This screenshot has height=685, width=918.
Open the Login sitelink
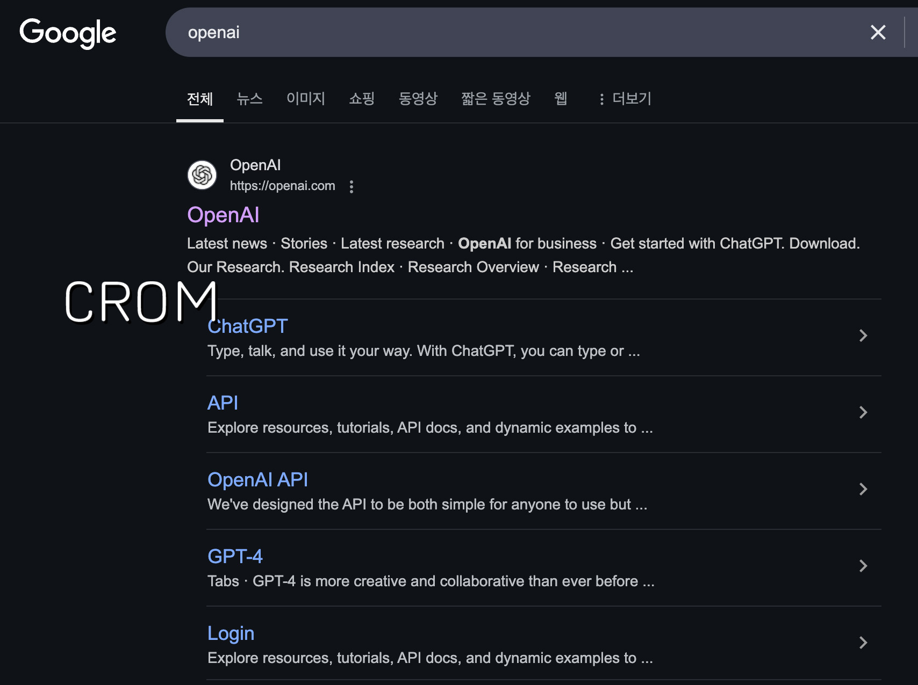click(x=231, y=633)
